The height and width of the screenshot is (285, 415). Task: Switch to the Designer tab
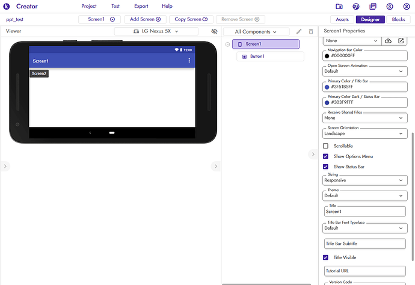[x=370, y=19]
